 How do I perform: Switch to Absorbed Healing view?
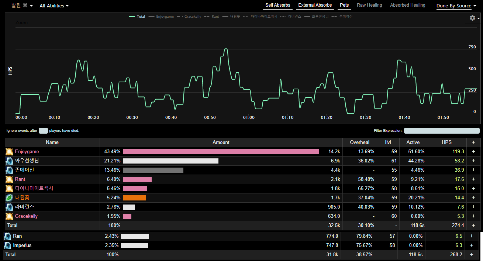tap(407, 6)
